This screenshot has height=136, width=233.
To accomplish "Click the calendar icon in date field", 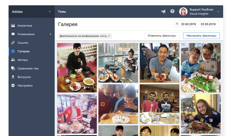I will 177,24.
